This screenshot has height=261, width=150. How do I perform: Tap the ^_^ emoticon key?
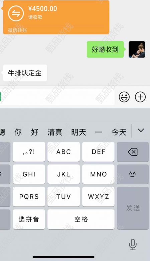tap(133, 174)
